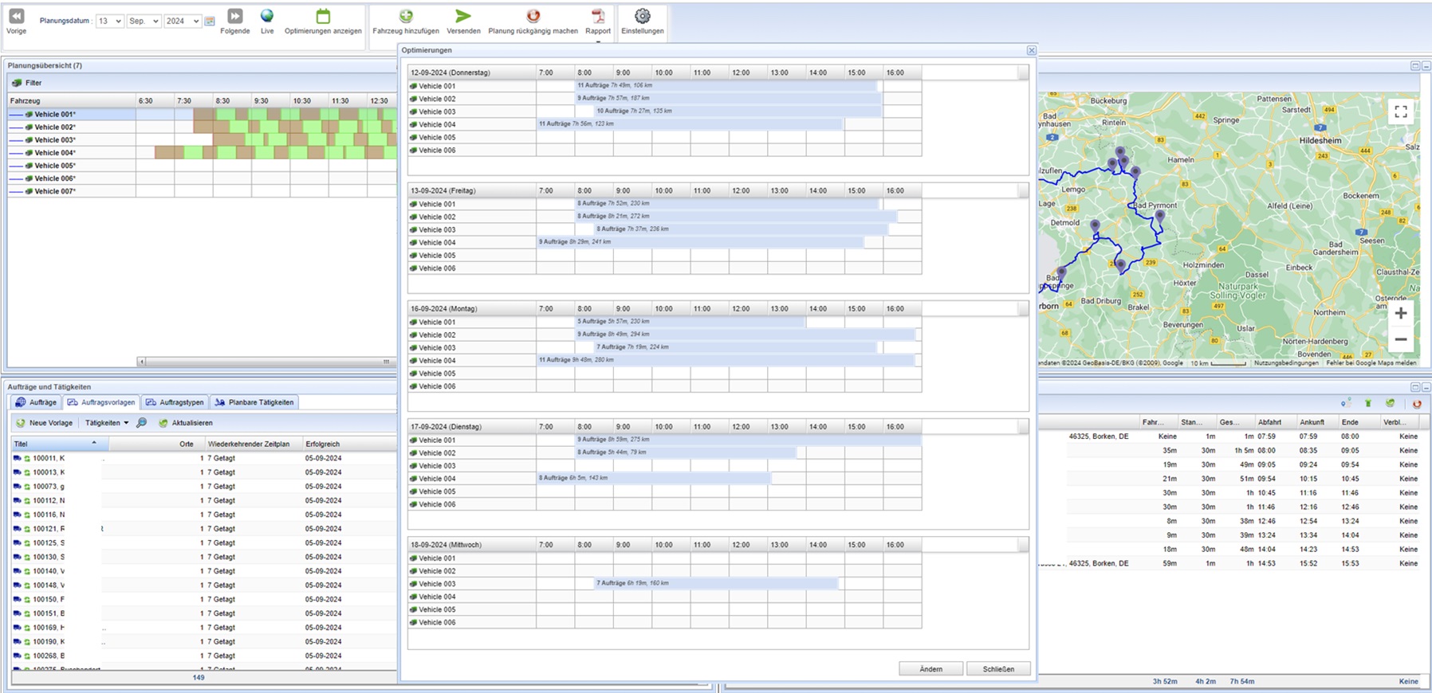Click the Vorige previous-day arrow icon
Screen dimensions: 1432x693
[16, 16]
